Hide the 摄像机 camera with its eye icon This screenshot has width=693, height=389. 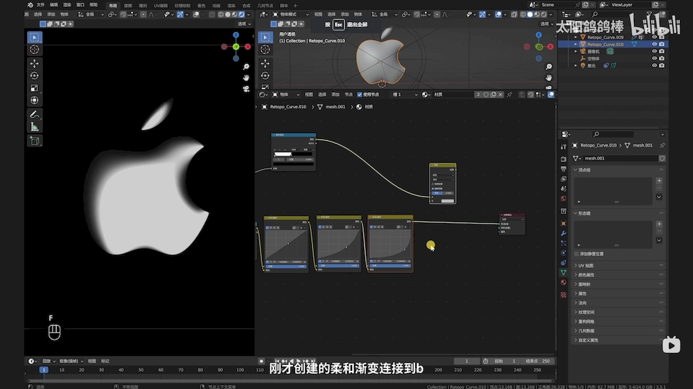pyautogui.click(x=655, y=51)
